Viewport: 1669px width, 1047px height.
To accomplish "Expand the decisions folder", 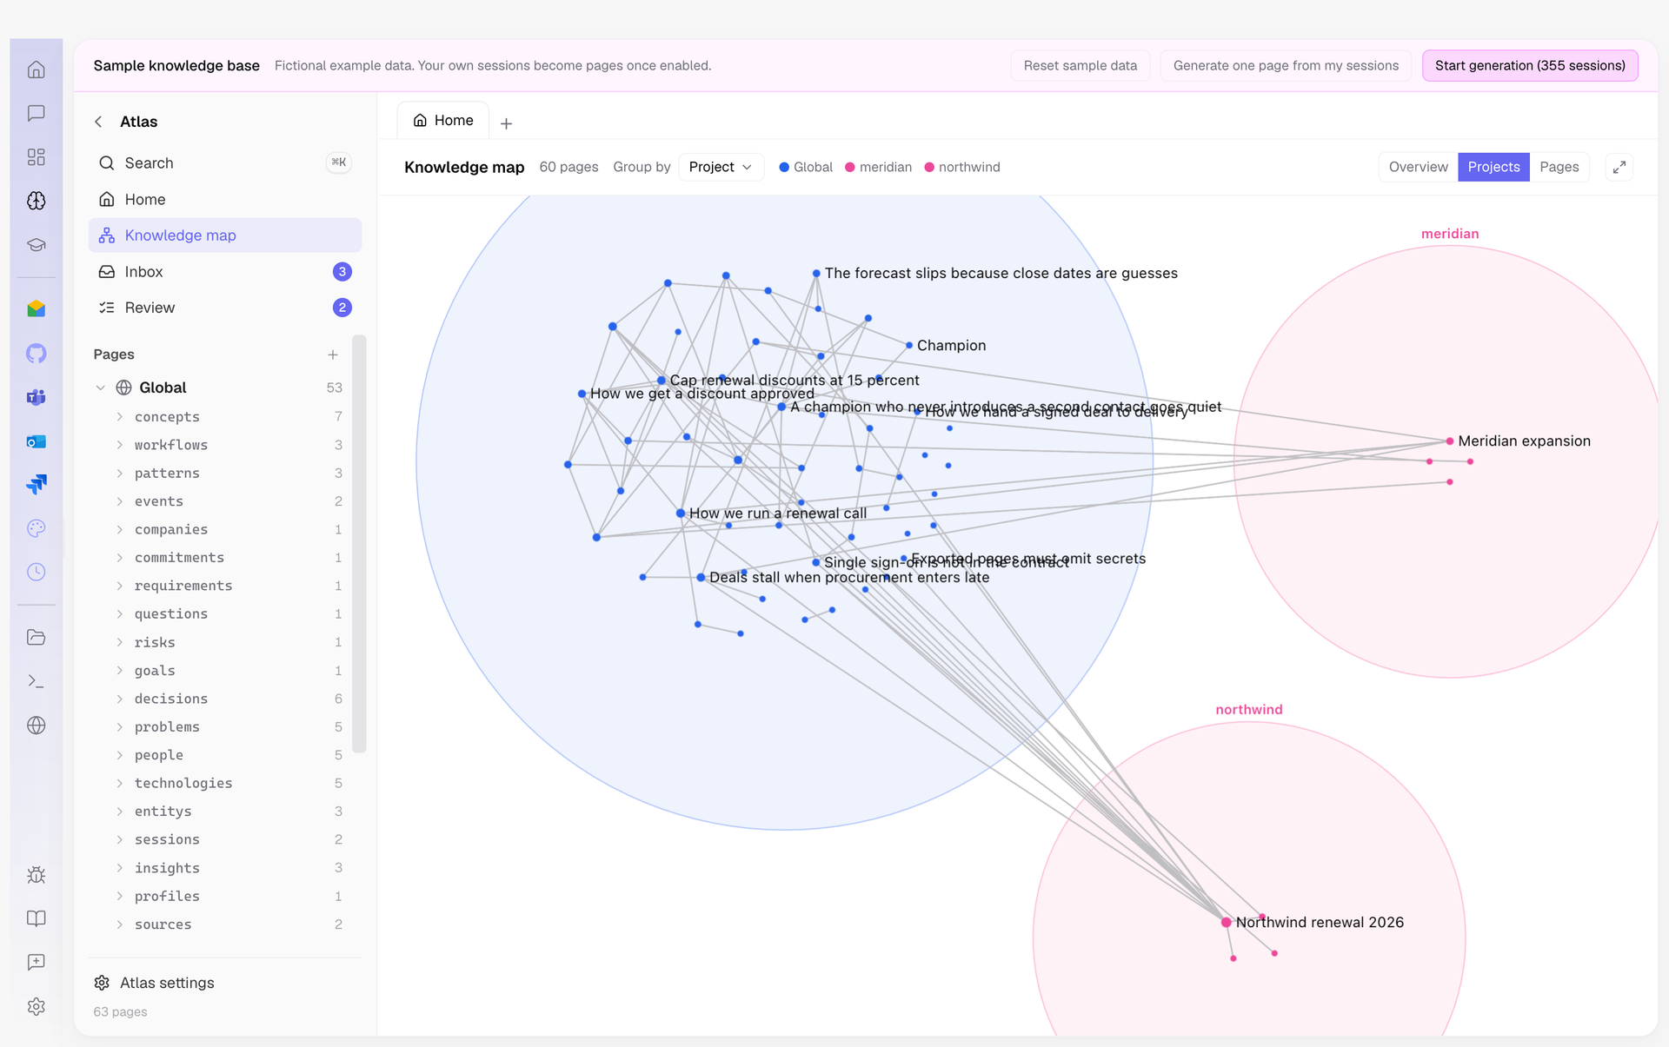I will point(119,699).
